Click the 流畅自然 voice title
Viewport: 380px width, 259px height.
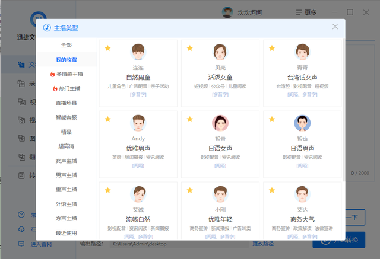138,219
